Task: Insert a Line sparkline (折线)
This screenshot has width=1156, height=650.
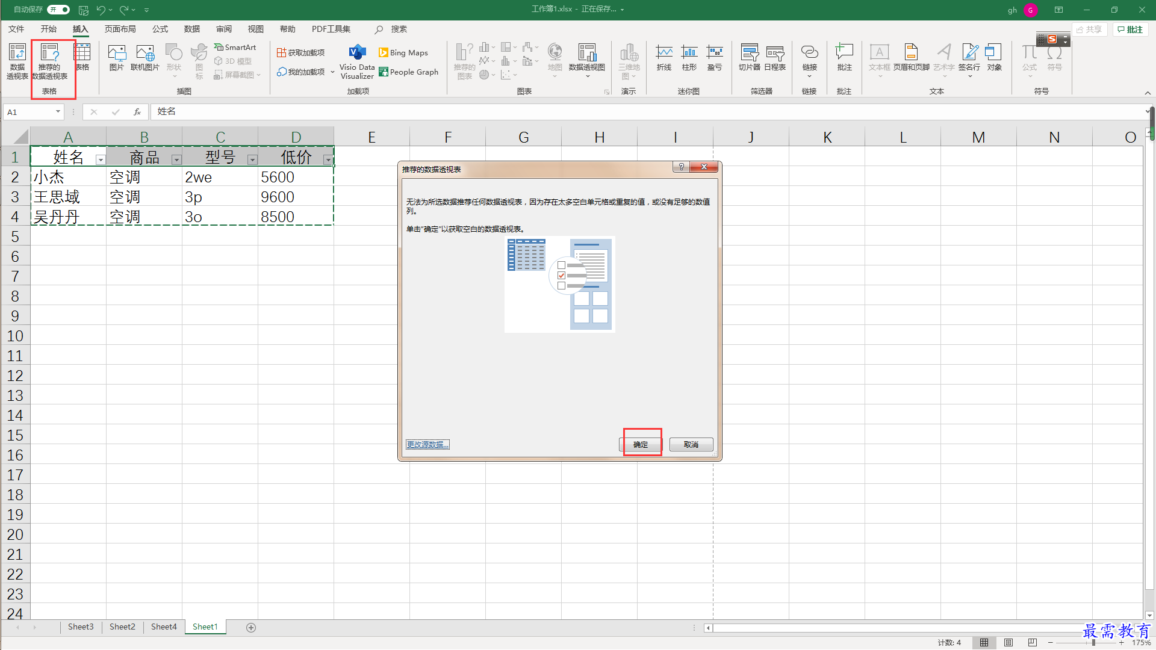Action: [x=664, y=57]
